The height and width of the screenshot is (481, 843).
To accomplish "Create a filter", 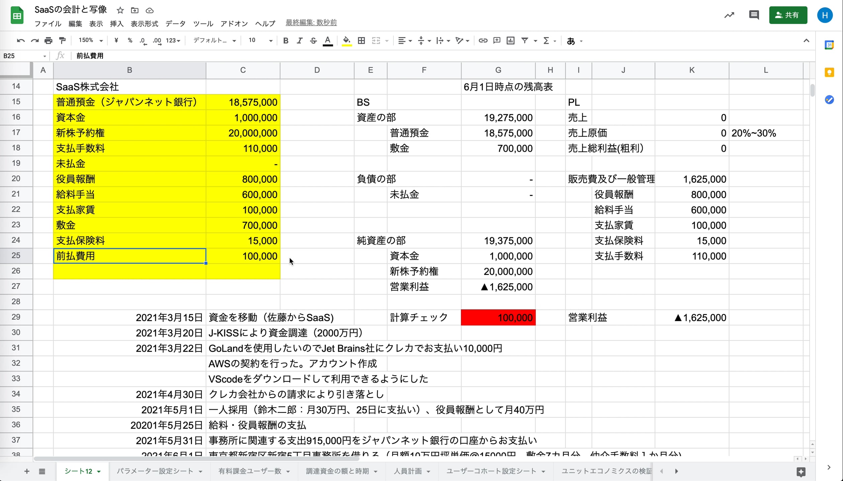I will (x=524, y=40).
